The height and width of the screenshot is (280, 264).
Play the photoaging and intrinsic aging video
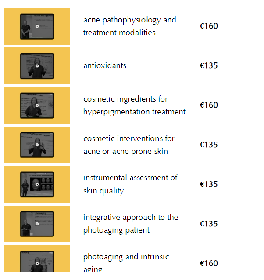[x=37, y=263]
